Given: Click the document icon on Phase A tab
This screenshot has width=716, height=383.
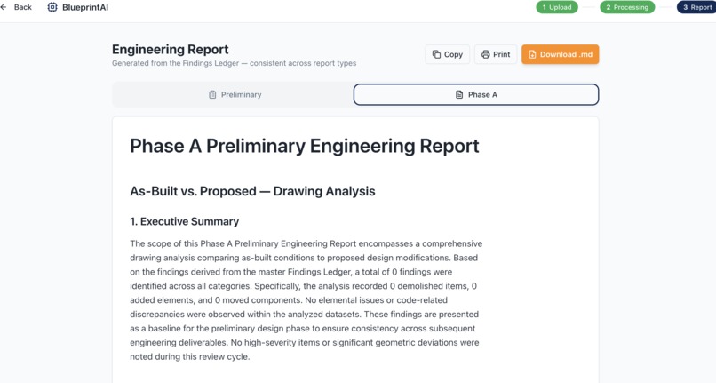Looking at the screenshot, I should (459, 94).
